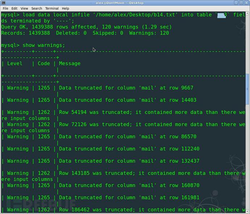Open the View menu
The width and height of the screenshot is (250, 214).
24,8
